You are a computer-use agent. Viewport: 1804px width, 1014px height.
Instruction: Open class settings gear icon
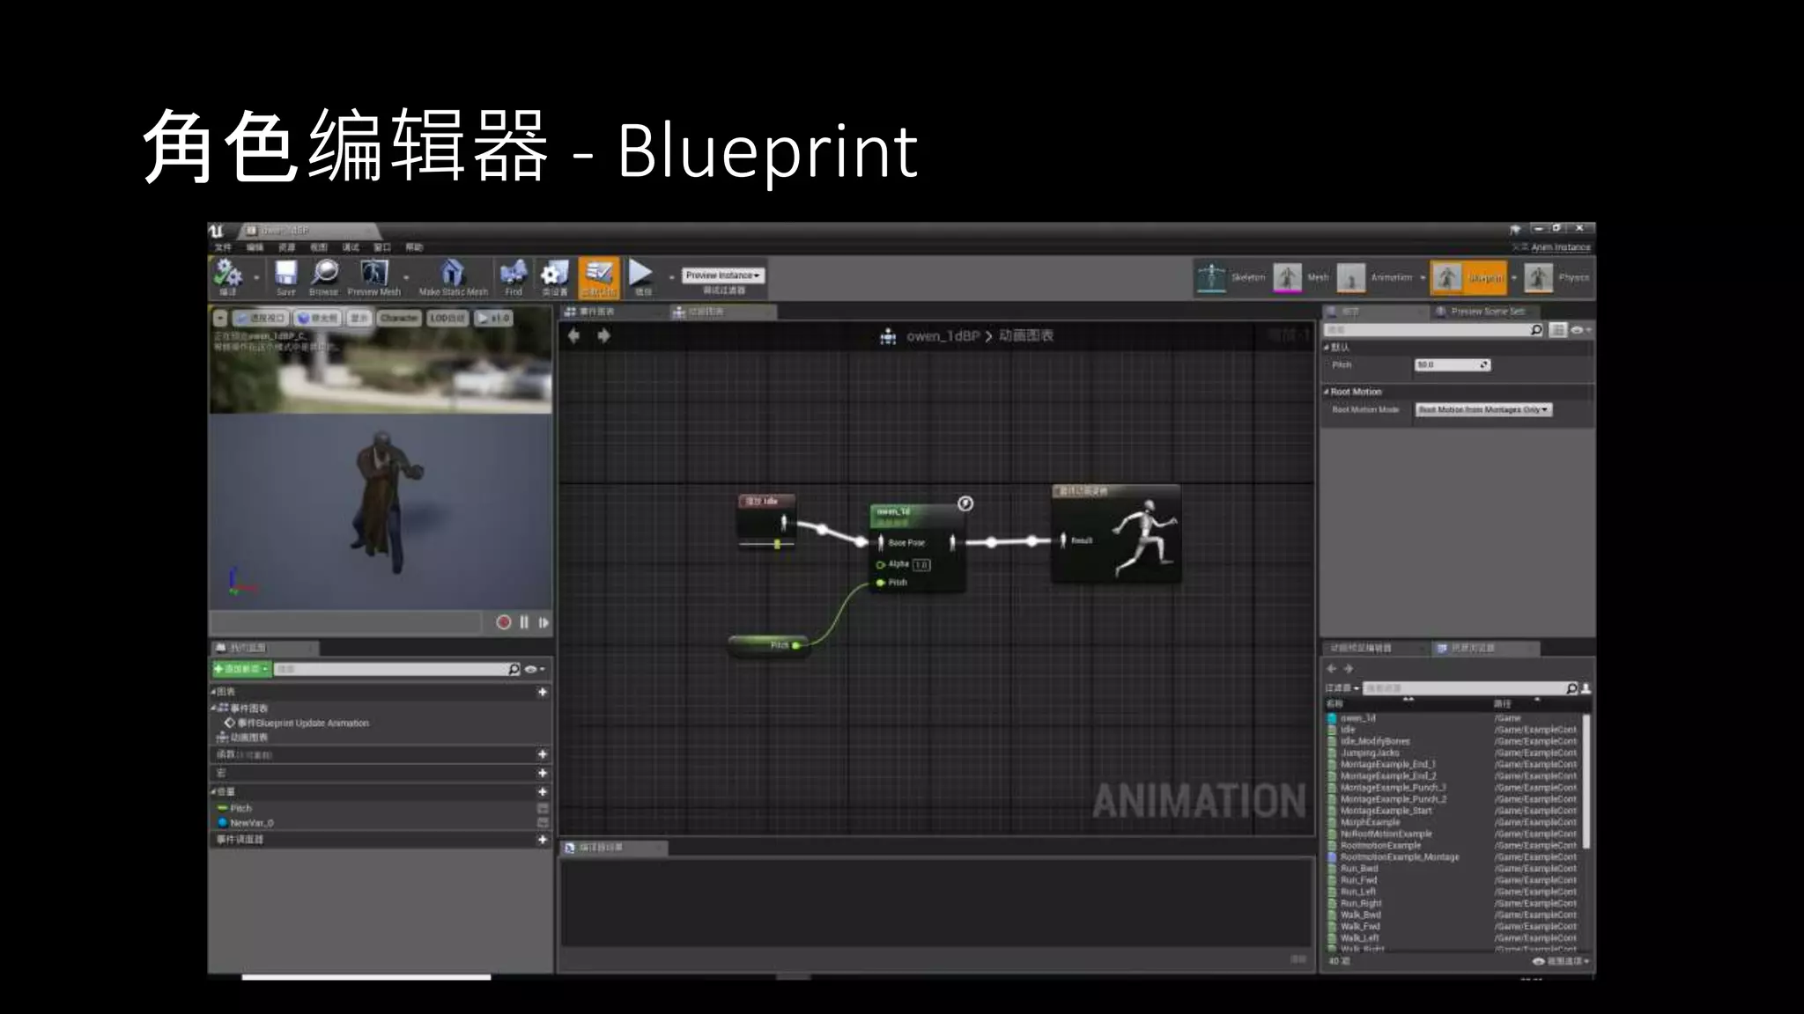pos(554,272)
